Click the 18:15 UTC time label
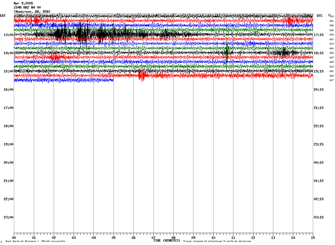 (319, 53)
